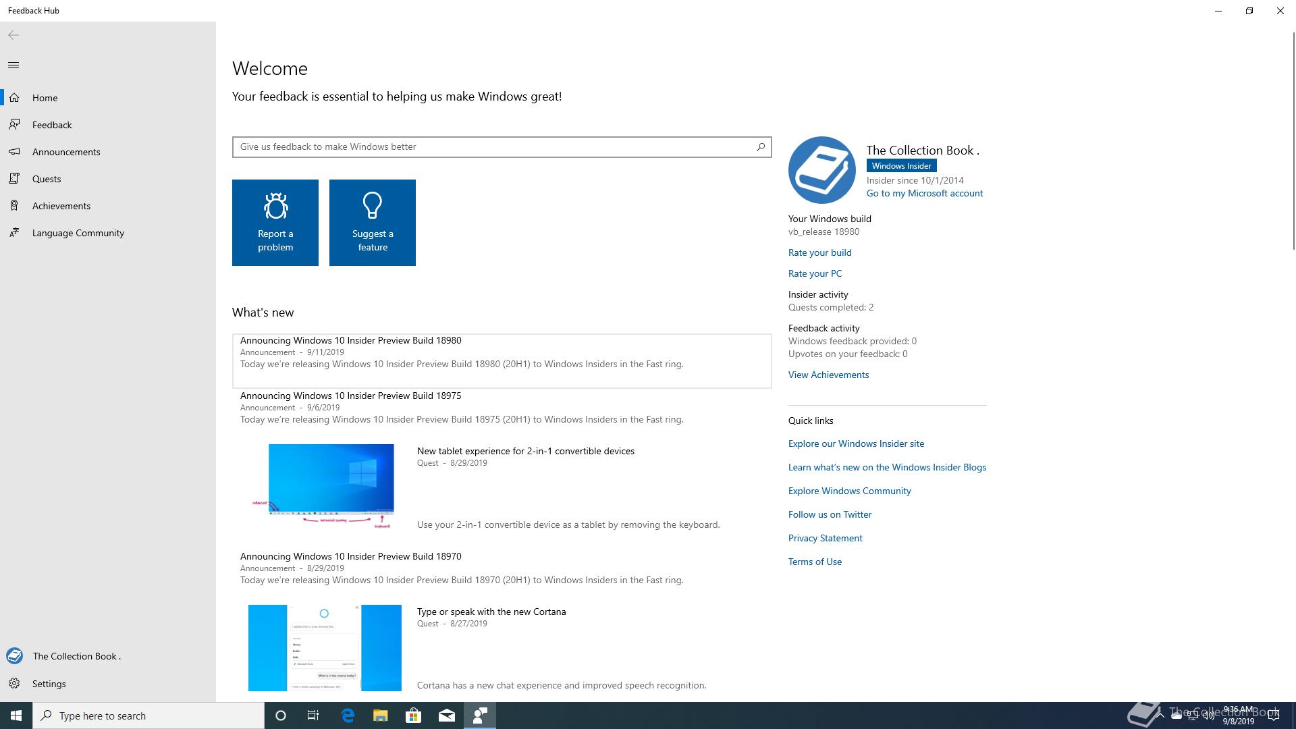Viewport: 1296px width, 729px height.
Task: Open the Rate your build link
Action: 819,252
